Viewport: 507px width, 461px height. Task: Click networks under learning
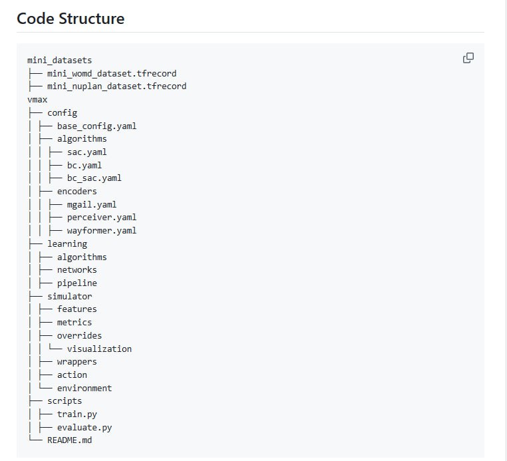[77, 270]
